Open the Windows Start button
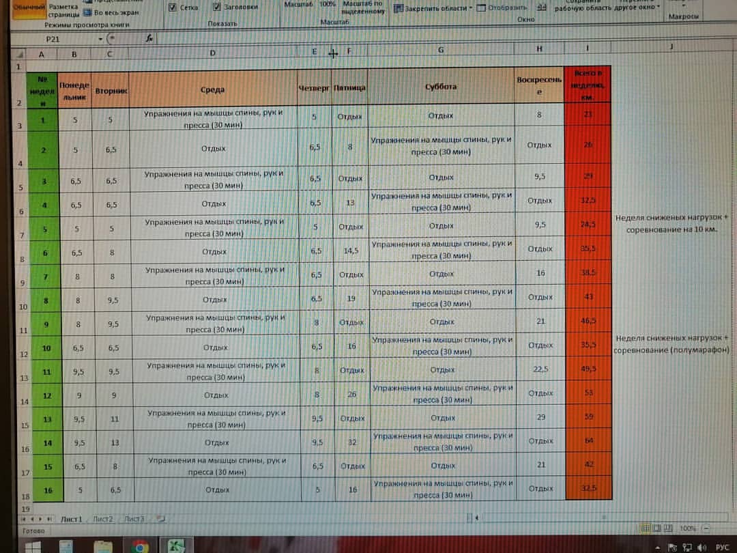This screenshot has height=553, width=737. [x=33, y=547]
